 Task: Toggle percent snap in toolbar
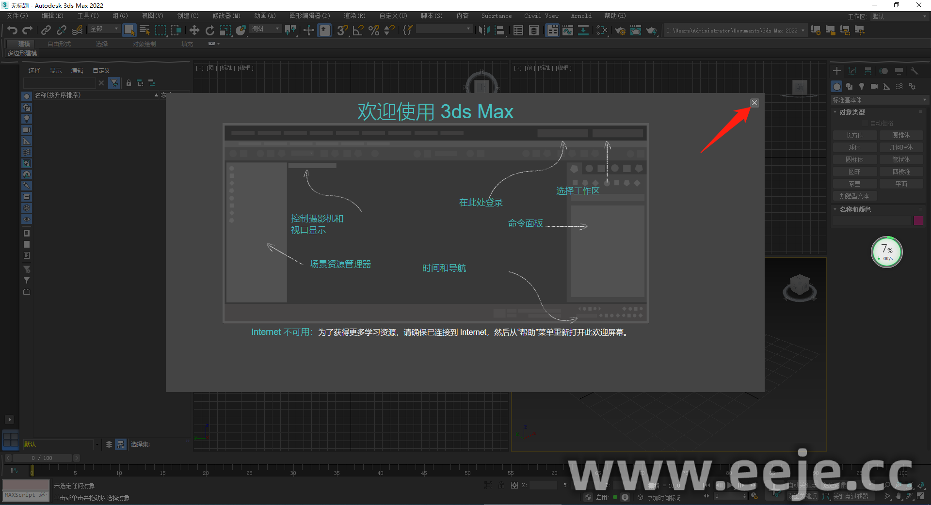tap(373, 31)
